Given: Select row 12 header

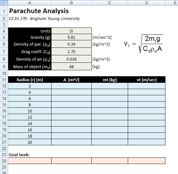Looking at the screenshot, I should [4, 86].
